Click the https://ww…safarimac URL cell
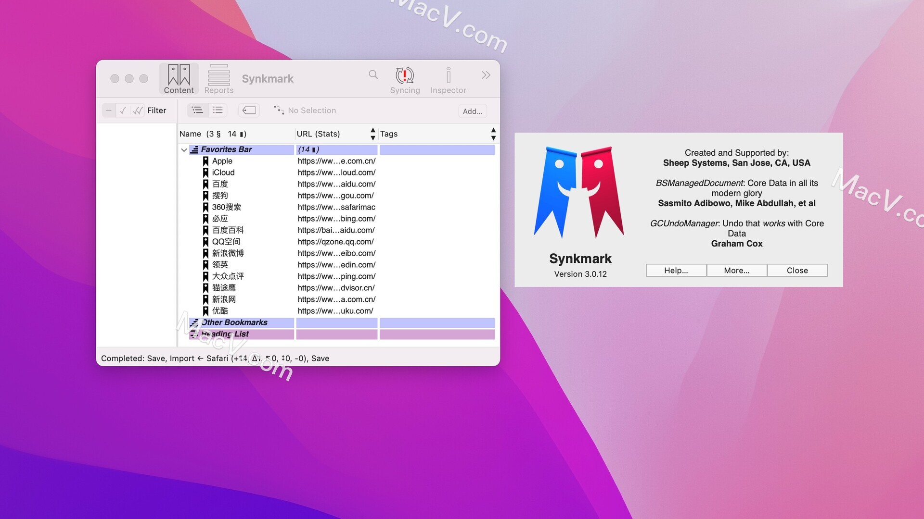This screenshot has width=924, height=519. (x=336, y=207)
